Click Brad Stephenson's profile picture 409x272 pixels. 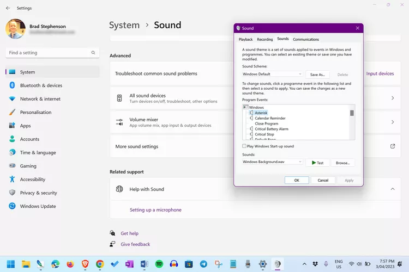(x=15, y=29)
